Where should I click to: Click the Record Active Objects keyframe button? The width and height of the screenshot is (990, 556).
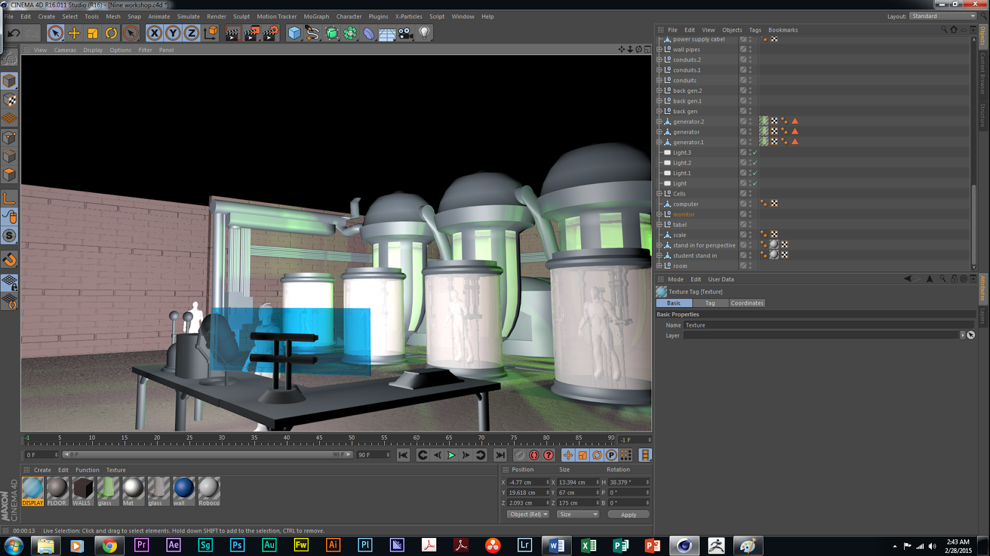click(x=519, y=455)
